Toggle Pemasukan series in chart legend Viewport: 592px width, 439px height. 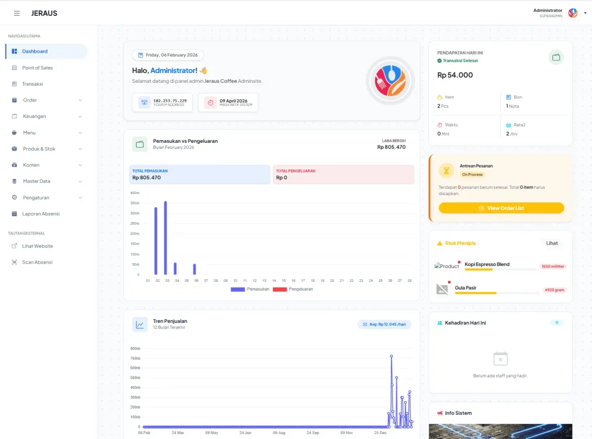(250, 289)
